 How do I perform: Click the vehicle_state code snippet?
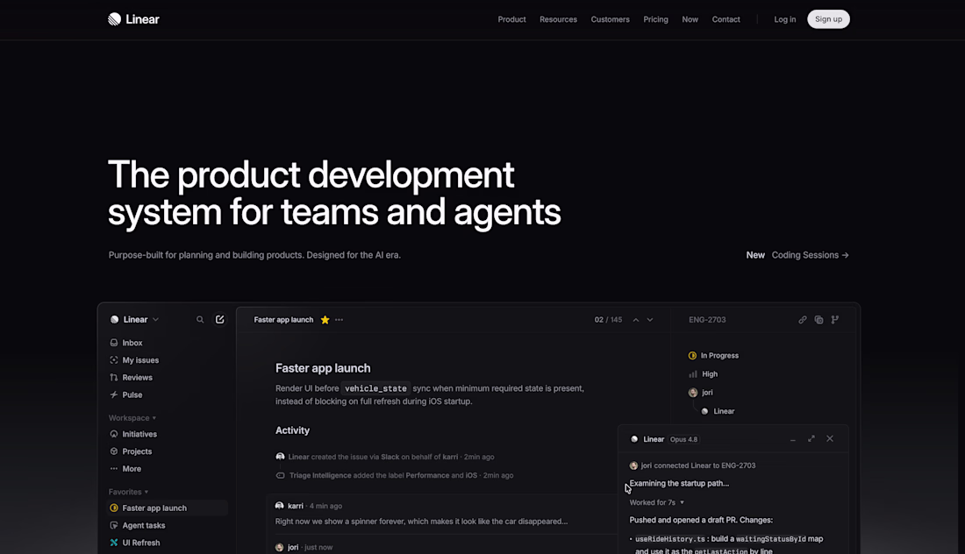click(x=375, y=388)
